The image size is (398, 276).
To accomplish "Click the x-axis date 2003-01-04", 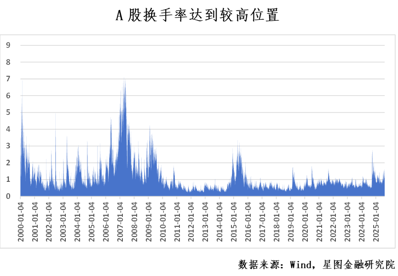I will tap(63, 222).
